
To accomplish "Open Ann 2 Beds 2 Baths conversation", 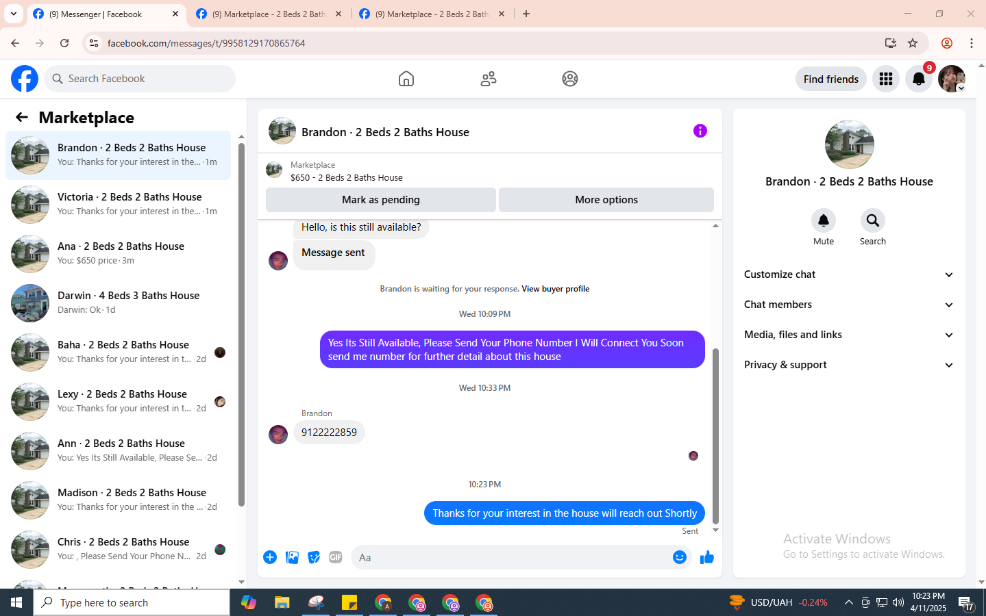I will click(x=118, y=450).
